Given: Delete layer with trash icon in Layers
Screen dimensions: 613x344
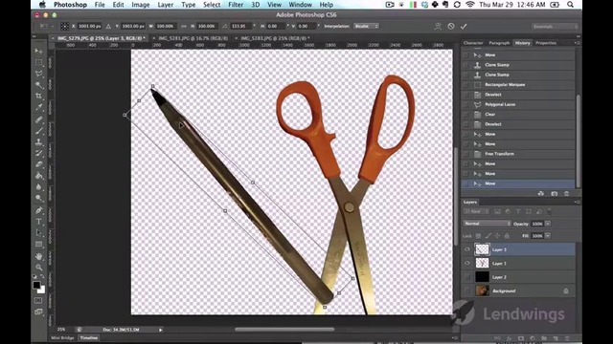Looking at the screenshot, I should point(567,338).
